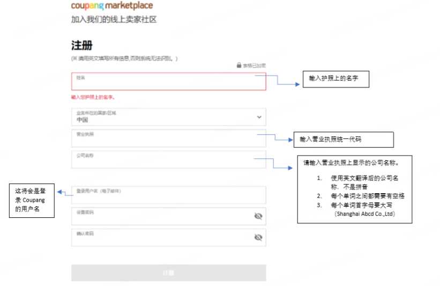Click the coupang marketplace logo
The image size is (440, 286).
(x=112, y=5)
